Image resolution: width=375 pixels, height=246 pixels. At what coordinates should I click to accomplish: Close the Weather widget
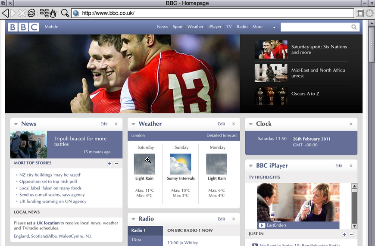[234, 124]
